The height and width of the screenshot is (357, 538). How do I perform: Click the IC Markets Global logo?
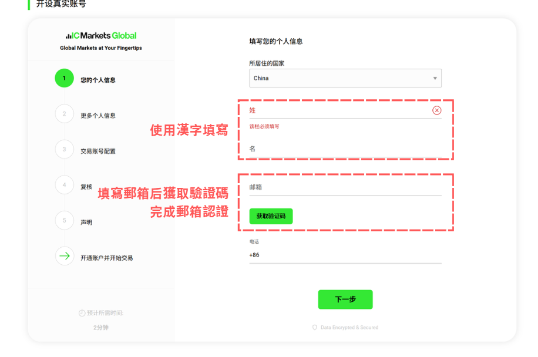(101, 36)
